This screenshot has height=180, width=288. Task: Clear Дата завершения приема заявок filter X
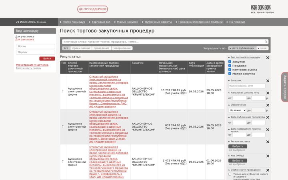tap(268, 130)
